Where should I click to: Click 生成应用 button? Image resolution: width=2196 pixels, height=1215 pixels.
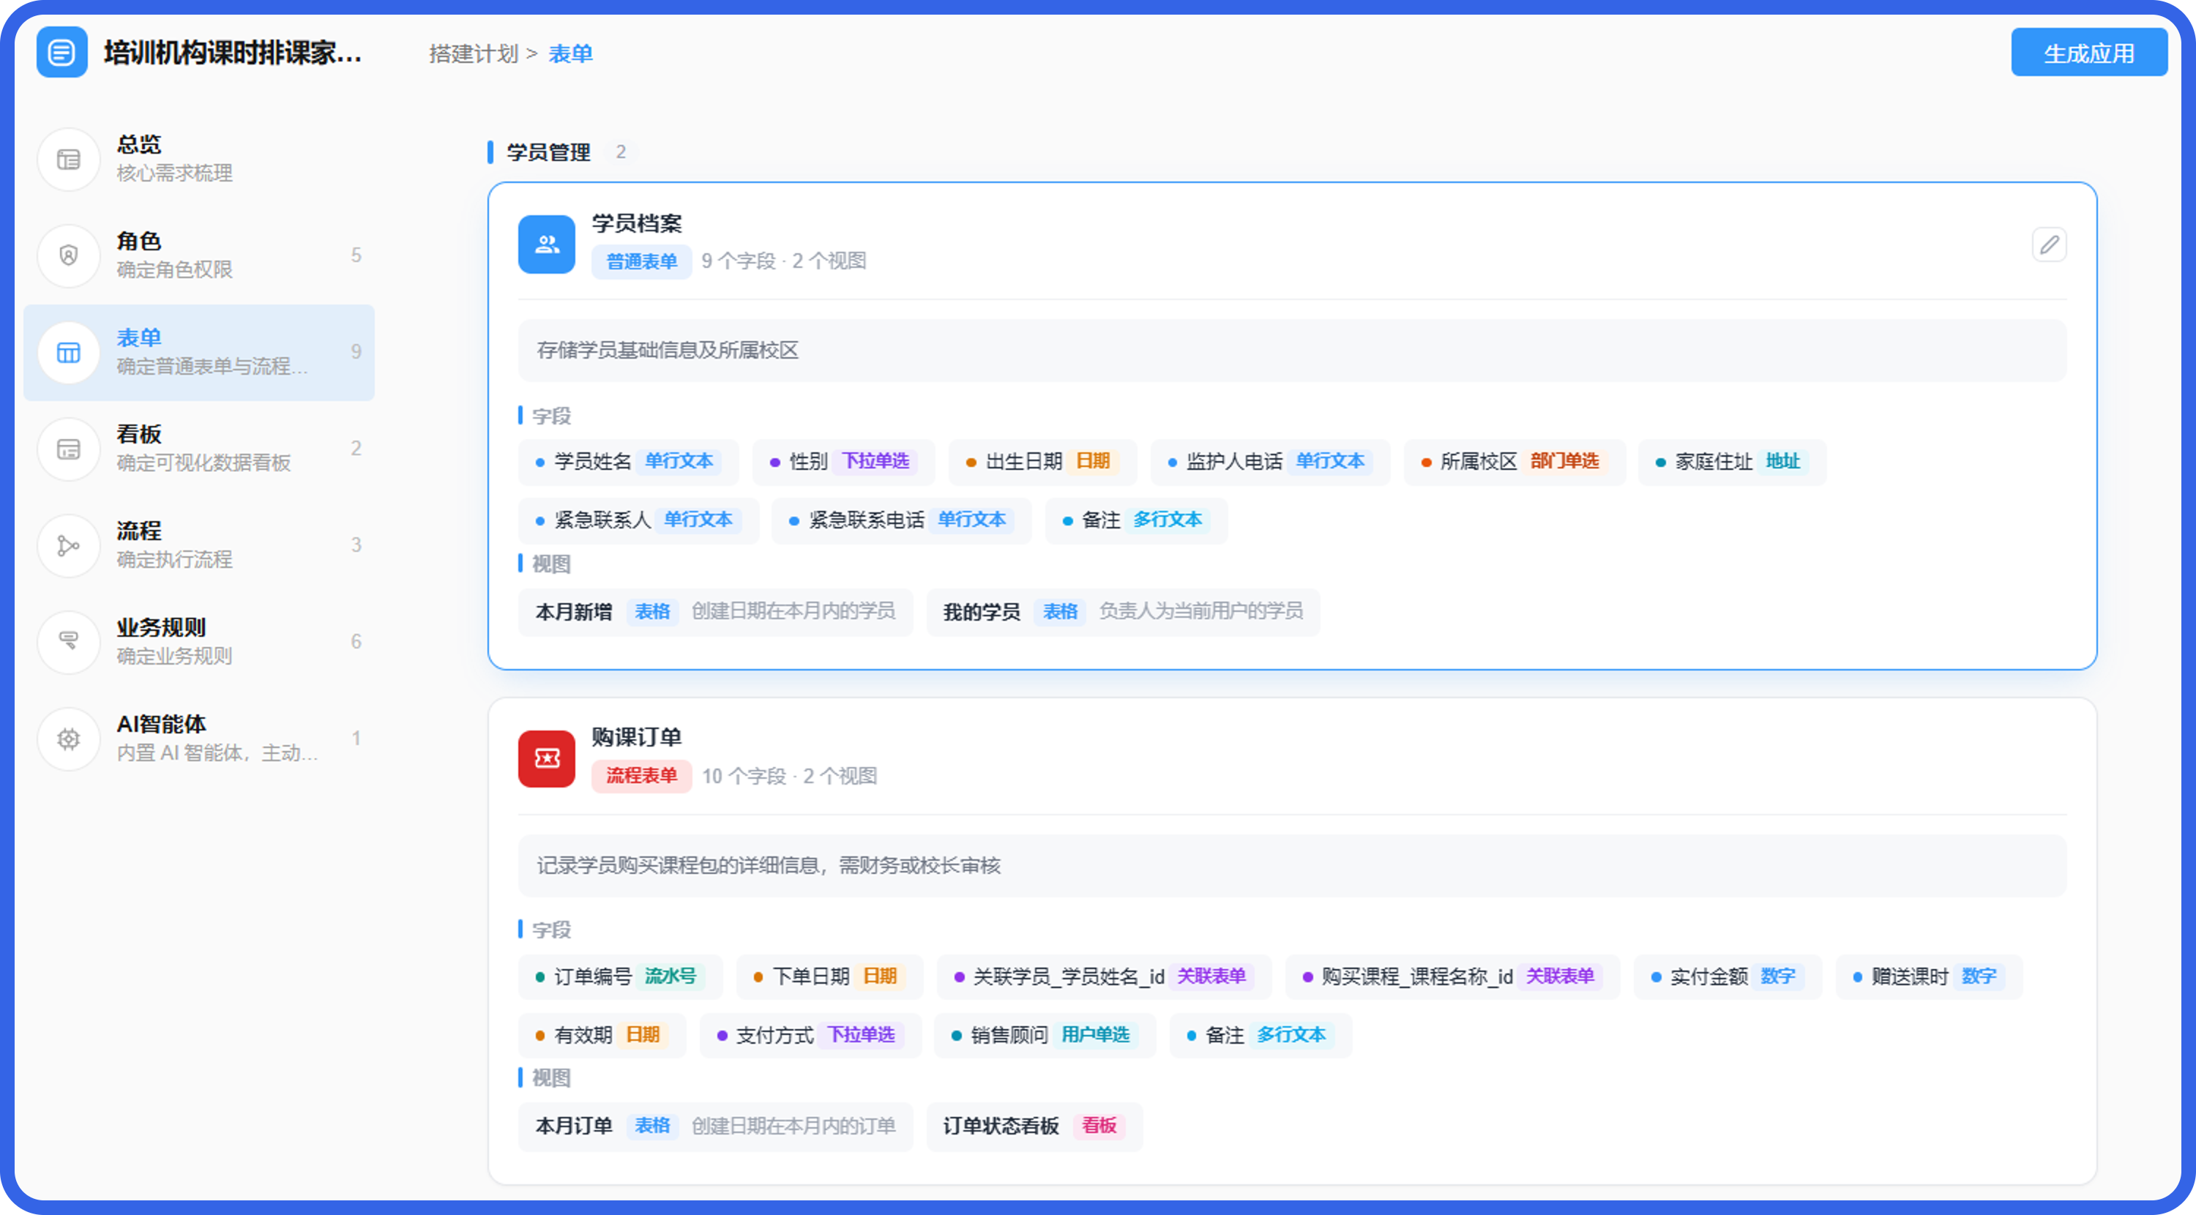[x=2088, y=53]
